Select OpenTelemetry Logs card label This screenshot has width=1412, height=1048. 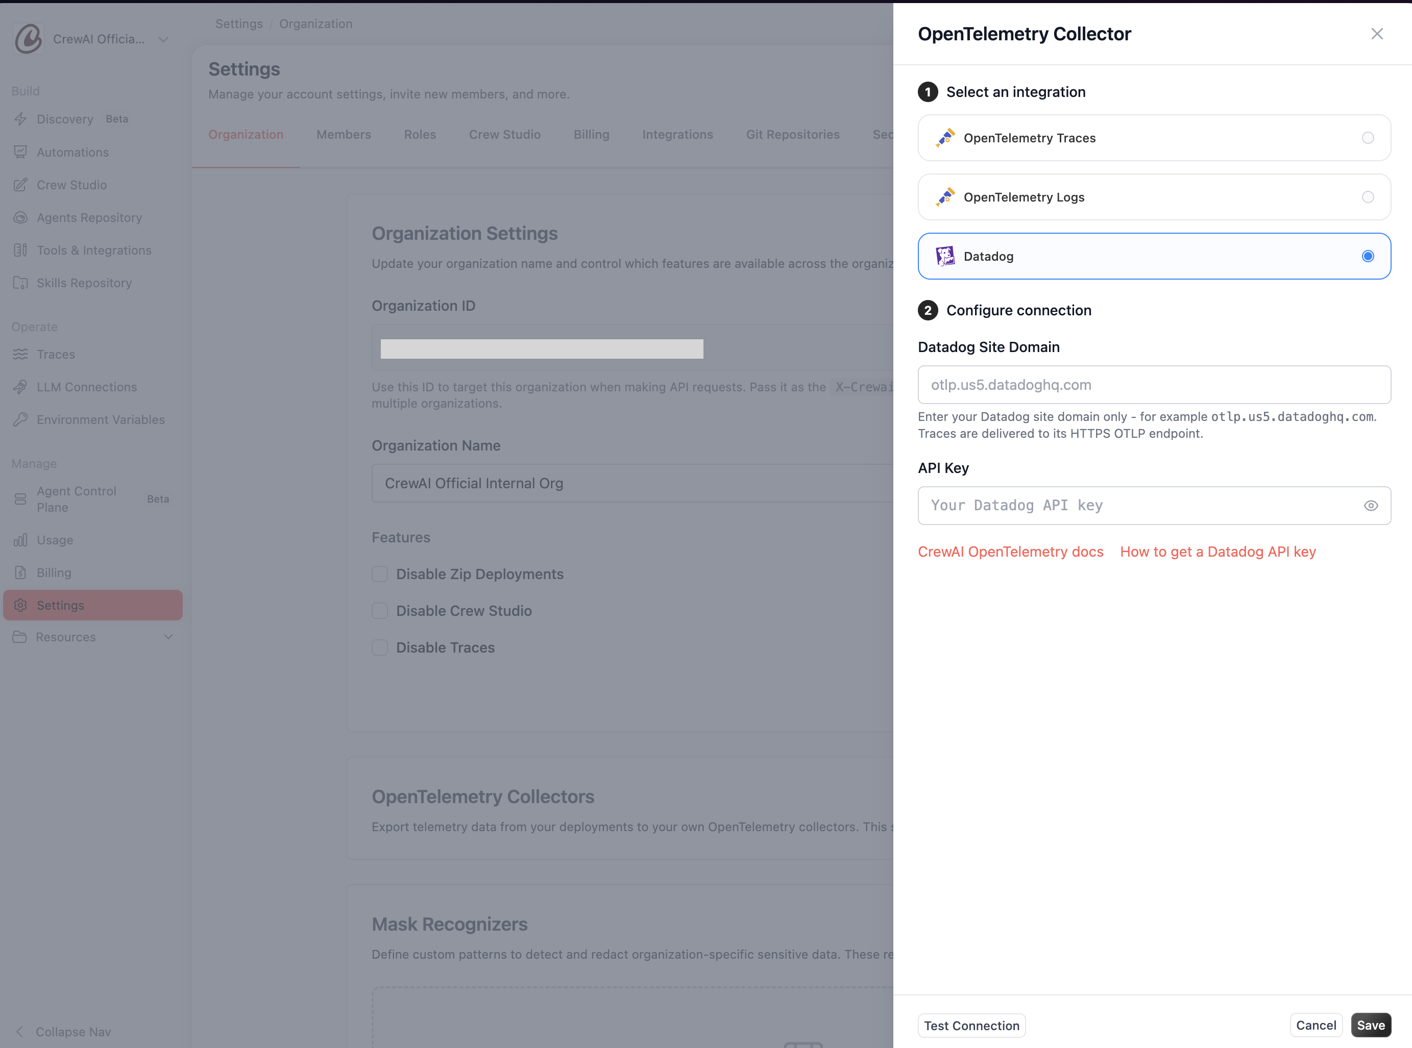tap(1024, 196)
